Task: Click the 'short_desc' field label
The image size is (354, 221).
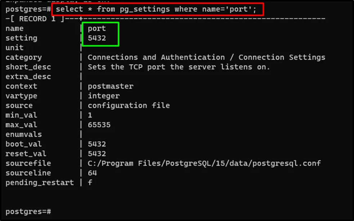Action: [x=28, y=67]
